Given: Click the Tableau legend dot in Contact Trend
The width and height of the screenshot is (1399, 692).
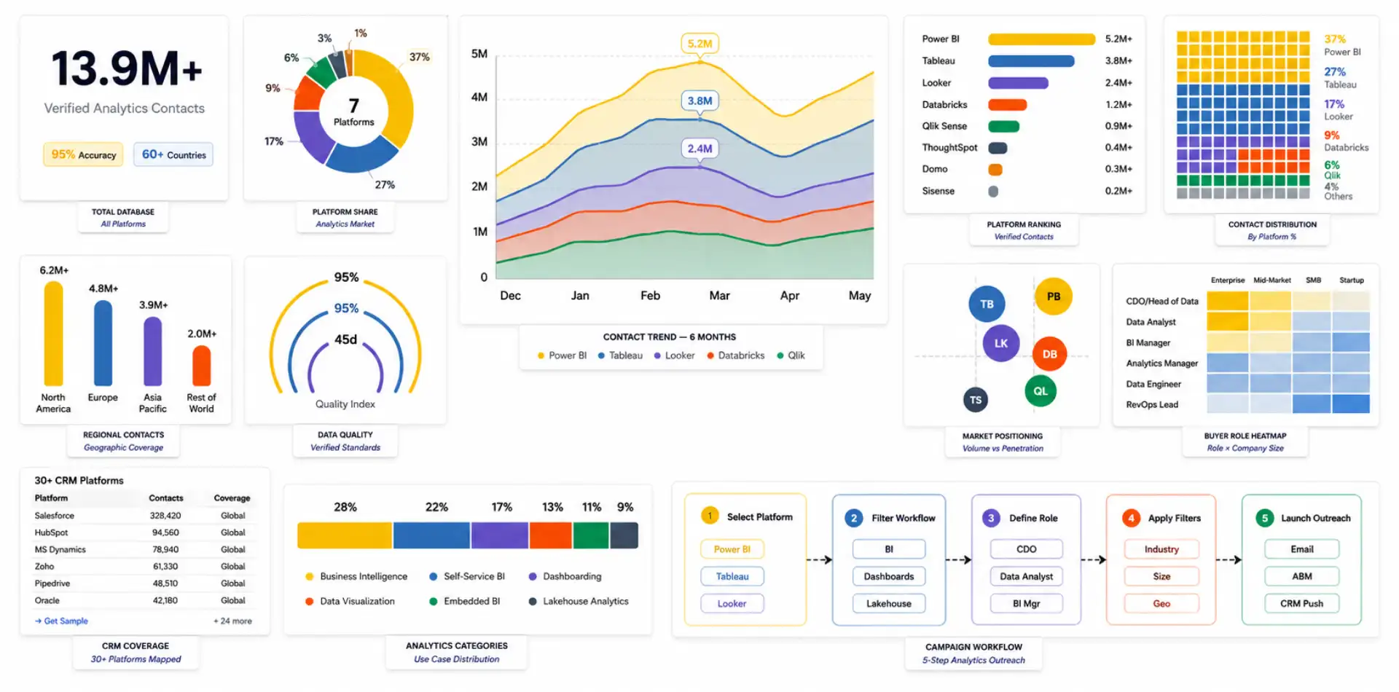Looking at the screenshot, I should tap(601, 355).
